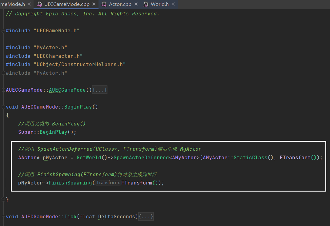The width and height of the screenshot is (330, 226).
Task: Click the DeltaSeconds parameter name
Action: point(117,216)
